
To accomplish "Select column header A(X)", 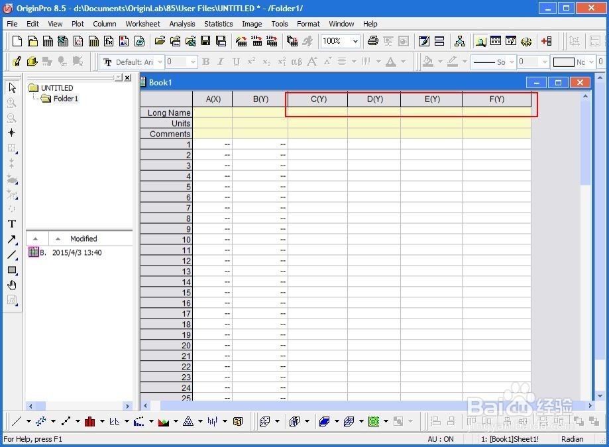I will coord(213,99).
